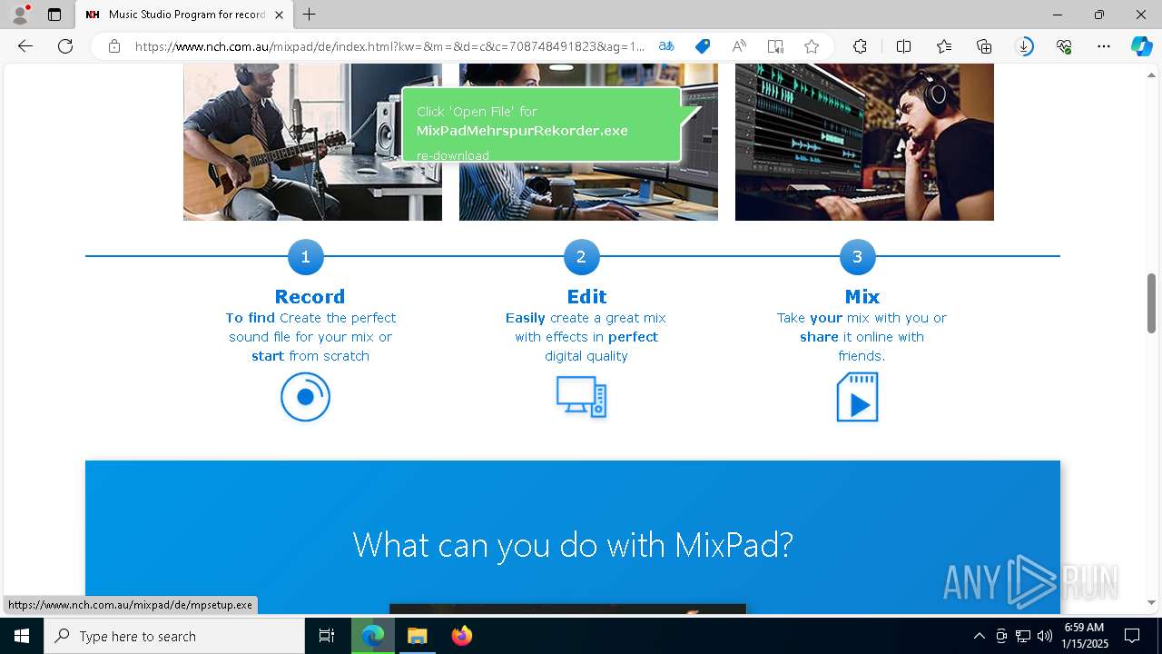Open a new browser tab
The image size is (1162, 654).
(x=310, y=15)
